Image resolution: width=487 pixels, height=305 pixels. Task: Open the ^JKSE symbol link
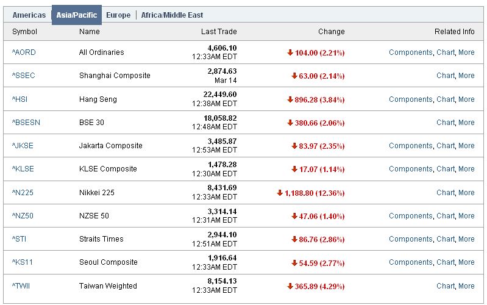[23, 146]
